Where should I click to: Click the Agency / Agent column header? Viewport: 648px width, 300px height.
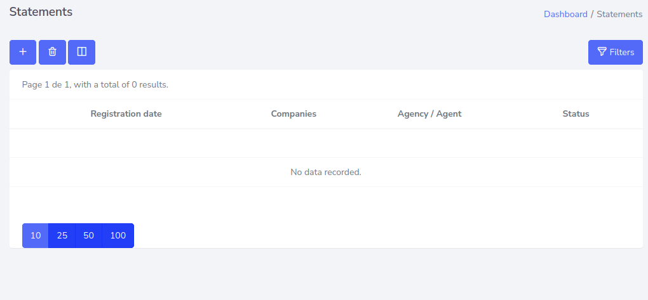pos(429,114)
